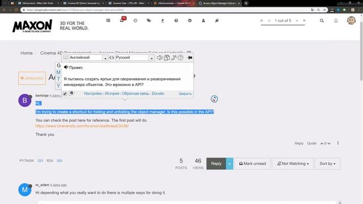Screen dimensions: 363x204
Task: Open the cineversity forum thread link
Action: tap(82, 126)
